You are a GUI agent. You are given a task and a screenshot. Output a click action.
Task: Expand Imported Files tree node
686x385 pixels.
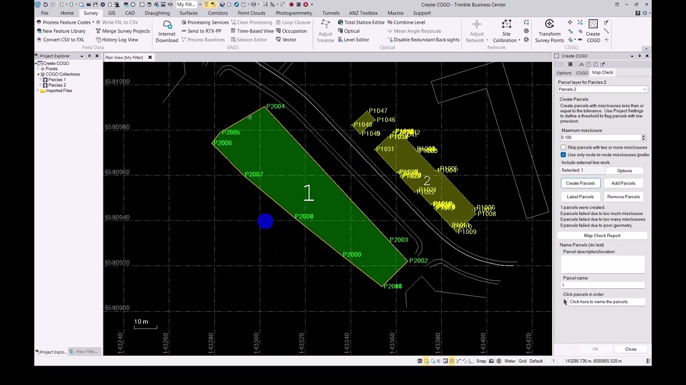[39, 91]
